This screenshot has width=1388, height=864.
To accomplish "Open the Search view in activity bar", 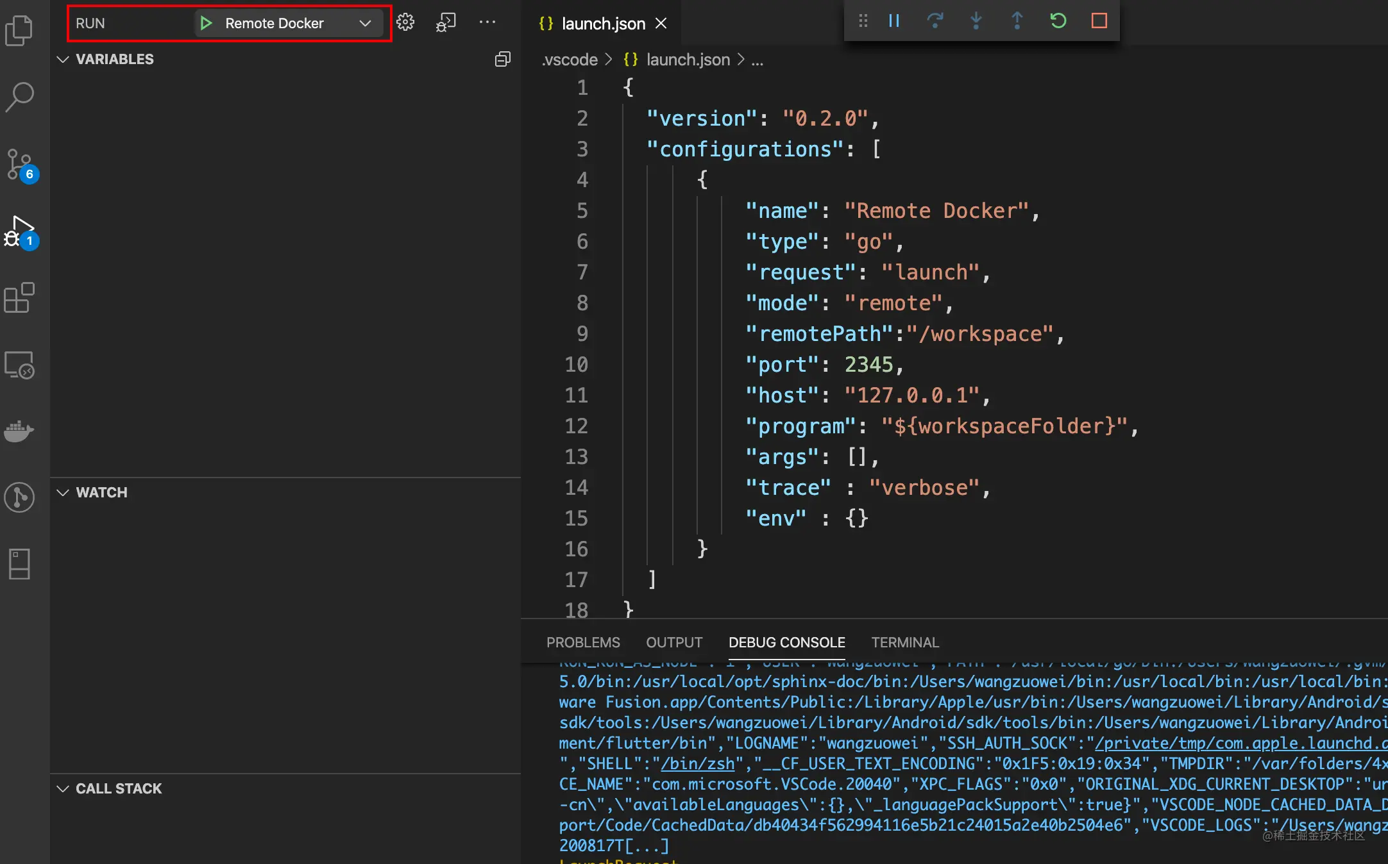I will click(x=19, y=97).
